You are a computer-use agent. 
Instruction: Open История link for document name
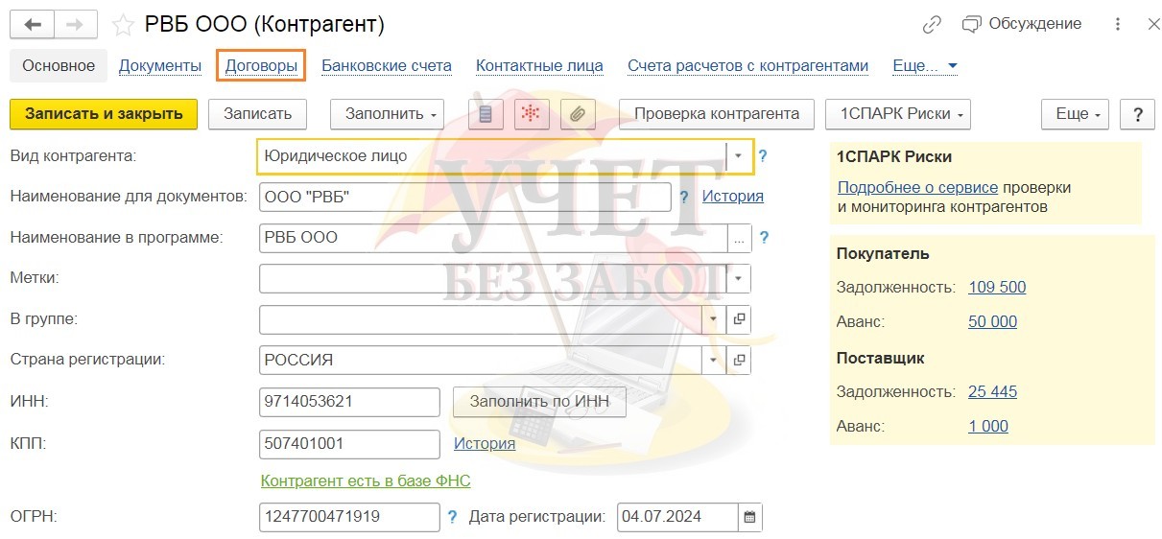(x=733, y=197)
